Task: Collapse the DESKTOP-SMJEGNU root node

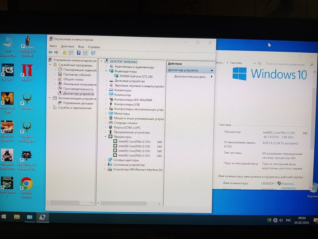Action: tap(102, 61)
